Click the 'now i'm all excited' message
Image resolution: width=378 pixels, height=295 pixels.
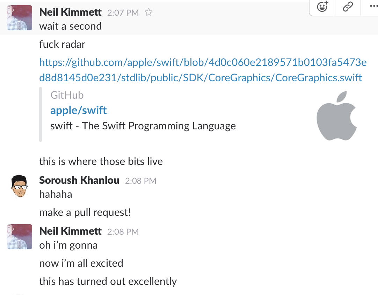81,264
